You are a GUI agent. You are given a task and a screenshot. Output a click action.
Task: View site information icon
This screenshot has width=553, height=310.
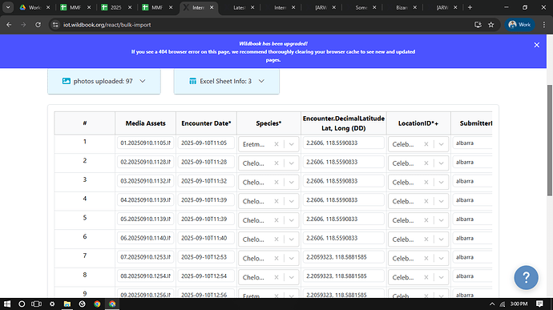55,25
